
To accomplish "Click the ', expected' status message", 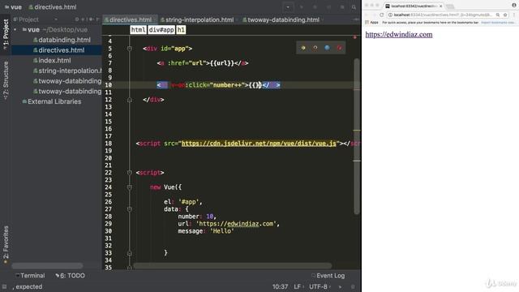I will coord(28,286).
